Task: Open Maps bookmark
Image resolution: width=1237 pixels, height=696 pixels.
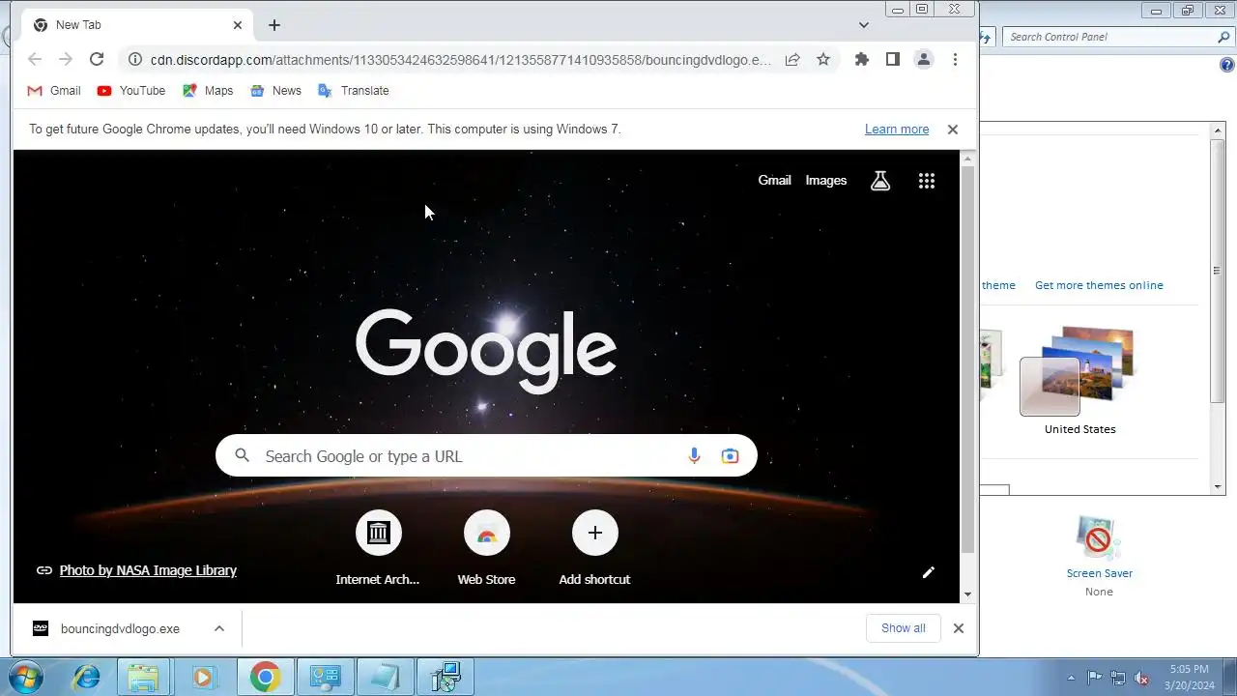Action: click(x=208, y=91)
